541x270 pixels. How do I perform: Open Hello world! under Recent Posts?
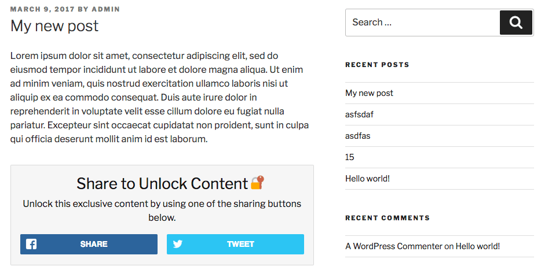(367, 179)
